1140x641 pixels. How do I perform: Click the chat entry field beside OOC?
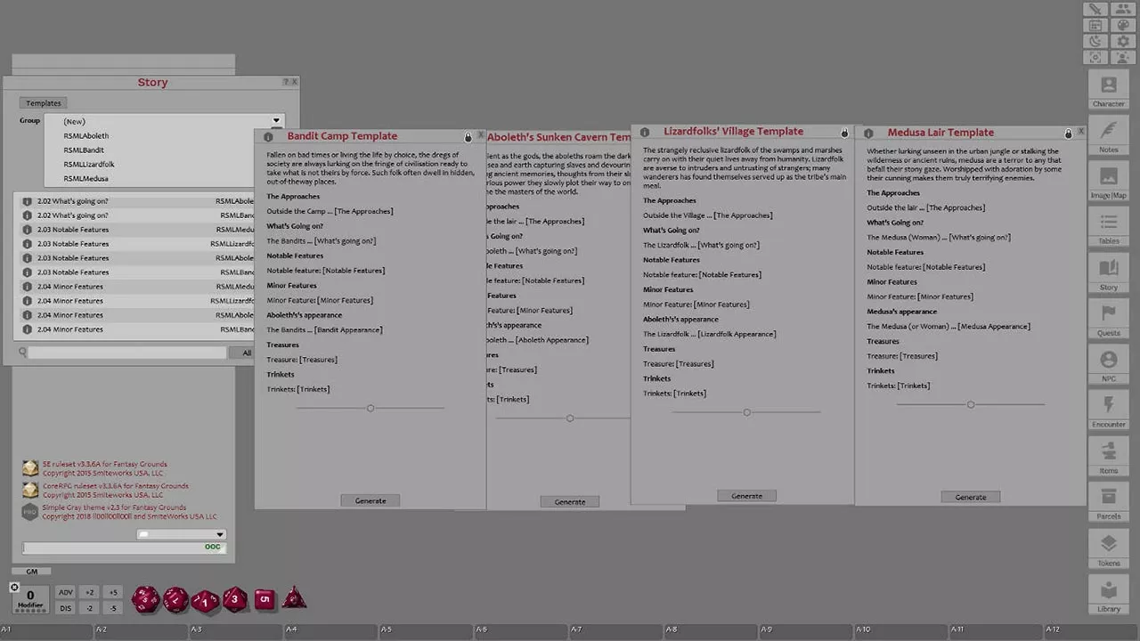tap(123, 548)
